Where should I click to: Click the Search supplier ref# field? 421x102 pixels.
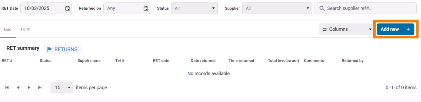[368, 8]
